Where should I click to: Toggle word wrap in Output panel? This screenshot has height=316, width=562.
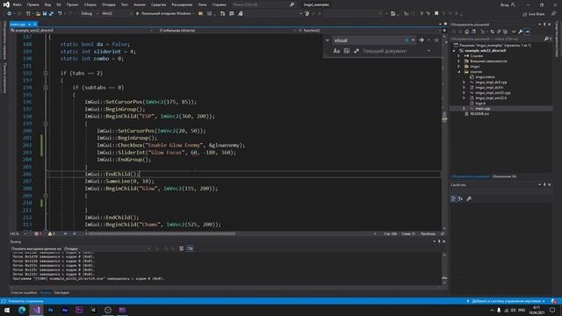click(191, 248)
